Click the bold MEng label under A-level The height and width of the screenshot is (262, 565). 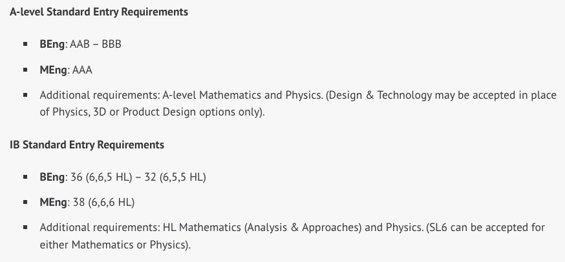click(x=54, y=70)
